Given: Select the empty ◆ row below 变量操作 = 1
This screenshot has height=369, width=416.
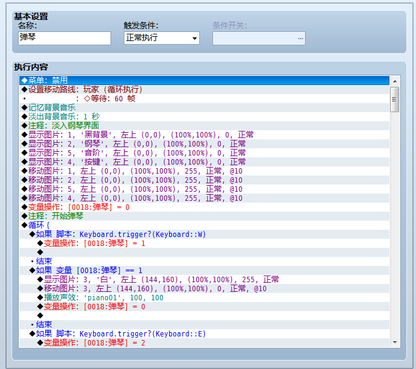Looking at the screenshot, I should (x=204, y=252).
